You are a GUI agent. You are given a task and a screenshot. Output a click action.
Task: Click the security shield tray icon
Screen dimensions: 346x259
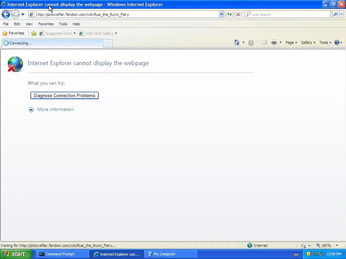(x=308, y=254)
